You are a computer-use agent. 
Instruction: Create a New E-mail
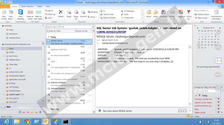point(4,15)
